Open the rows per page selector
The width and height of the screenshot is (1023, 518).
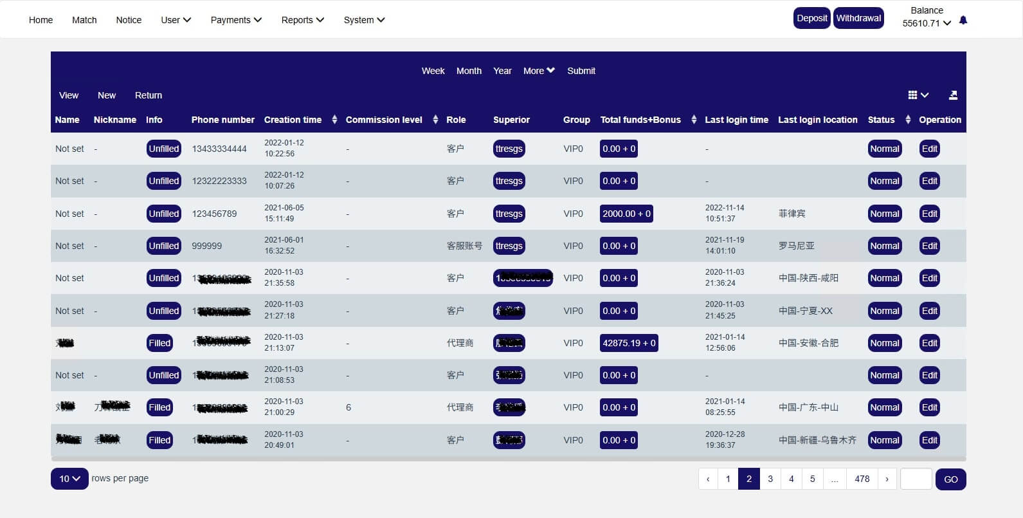point(69,479)
